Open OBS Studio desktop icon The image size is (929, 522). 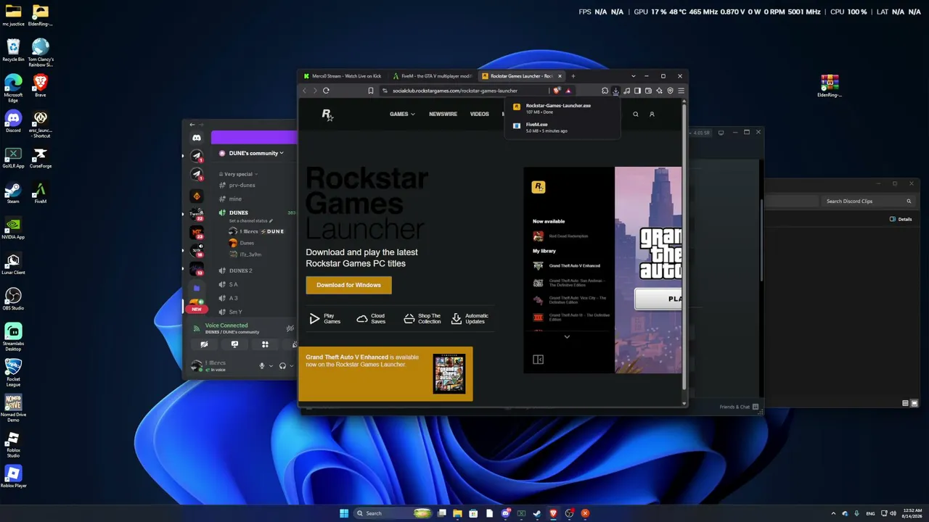[13, 299]
